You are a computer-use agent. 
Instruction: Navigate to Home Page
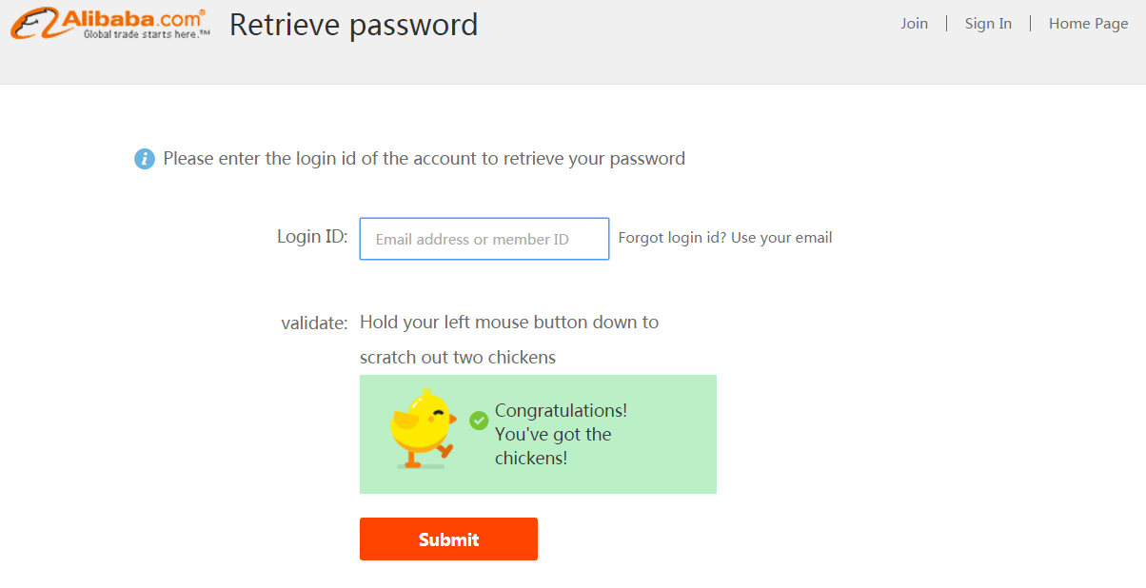pyautogui.click(x=1088, y=24)
